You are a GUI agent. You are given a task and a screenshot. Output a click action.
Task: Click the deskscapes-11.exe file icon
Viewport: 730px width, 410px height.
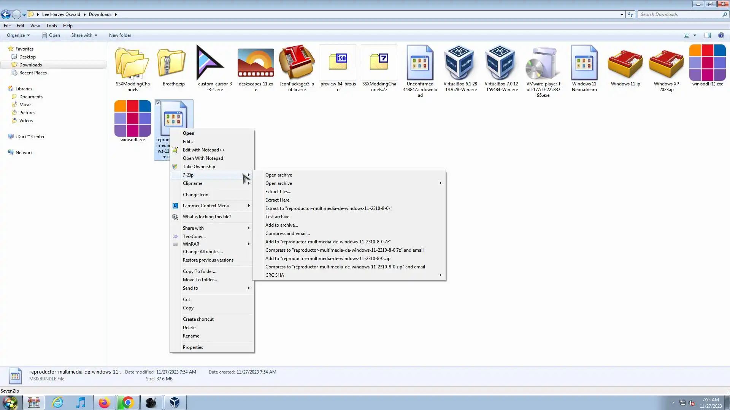255,63
